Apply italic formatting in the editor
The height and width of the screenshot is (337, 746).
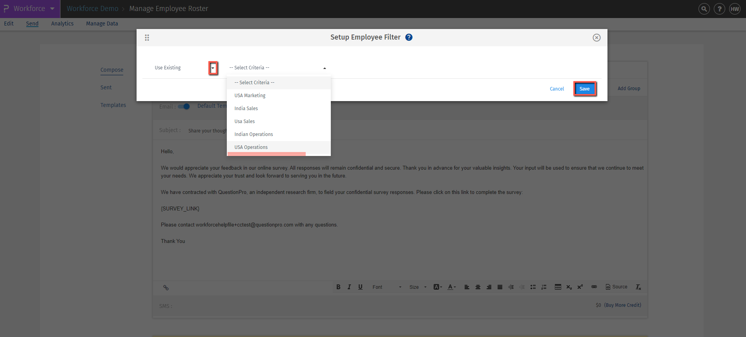pyautogui.click(x=349, y=287)
